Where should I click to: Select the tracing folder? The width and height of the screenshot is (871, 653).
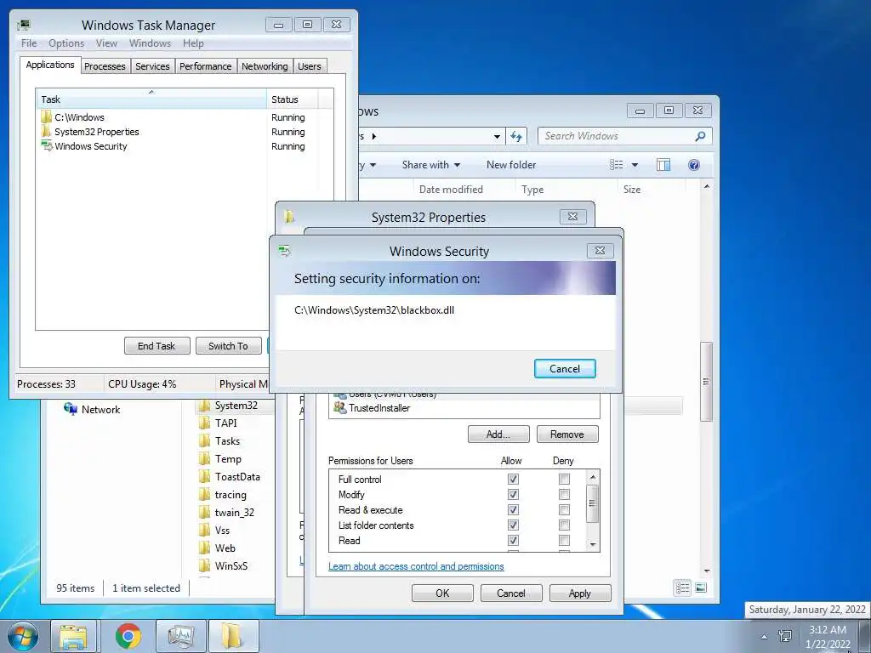coord(223,495)
